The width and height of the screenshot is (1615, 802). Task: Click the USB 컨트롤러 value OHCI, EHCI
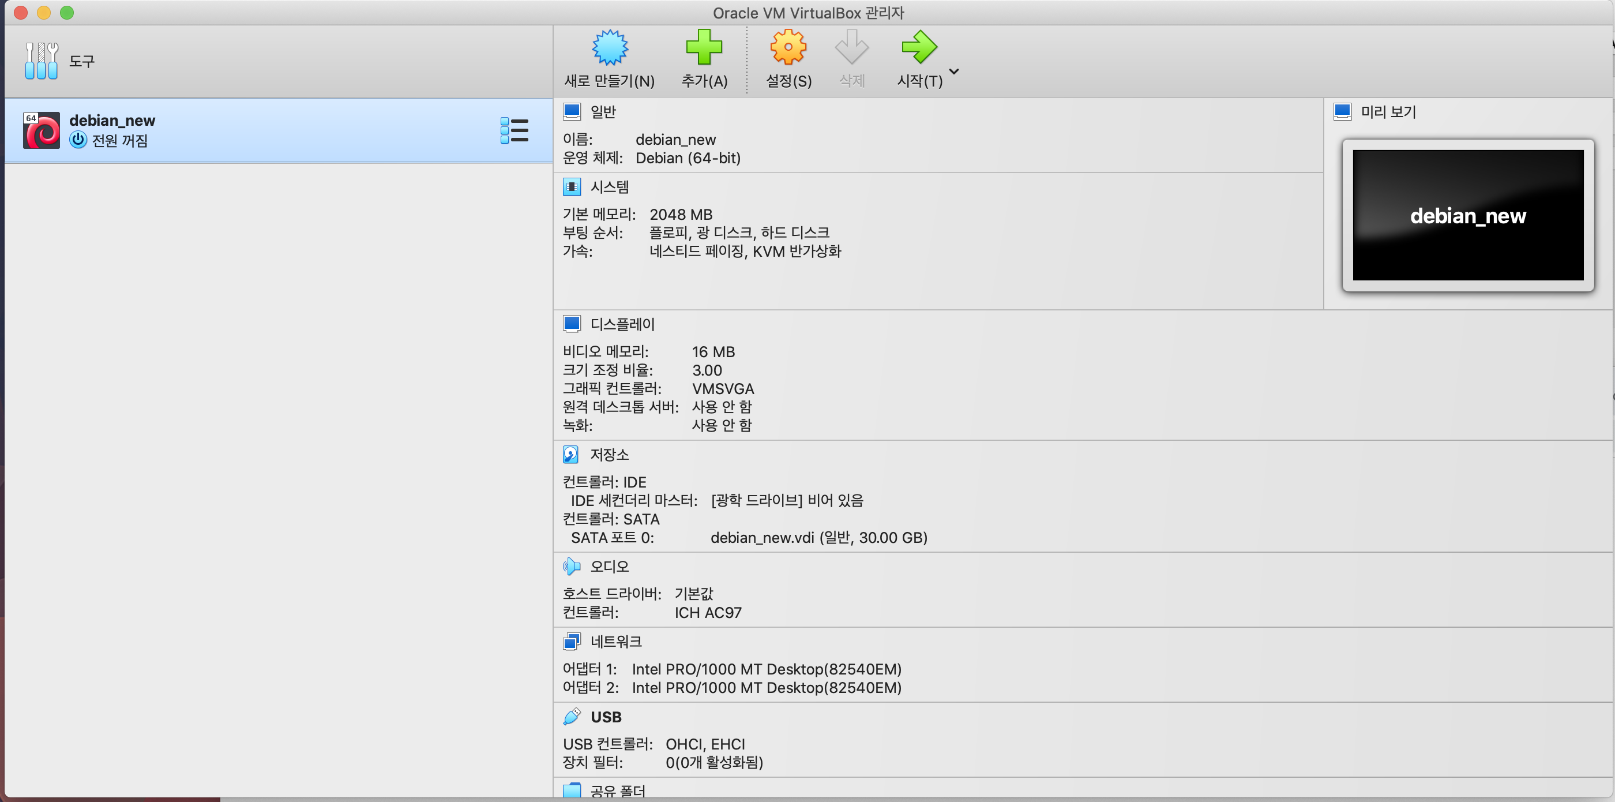[x=705, y=744]
